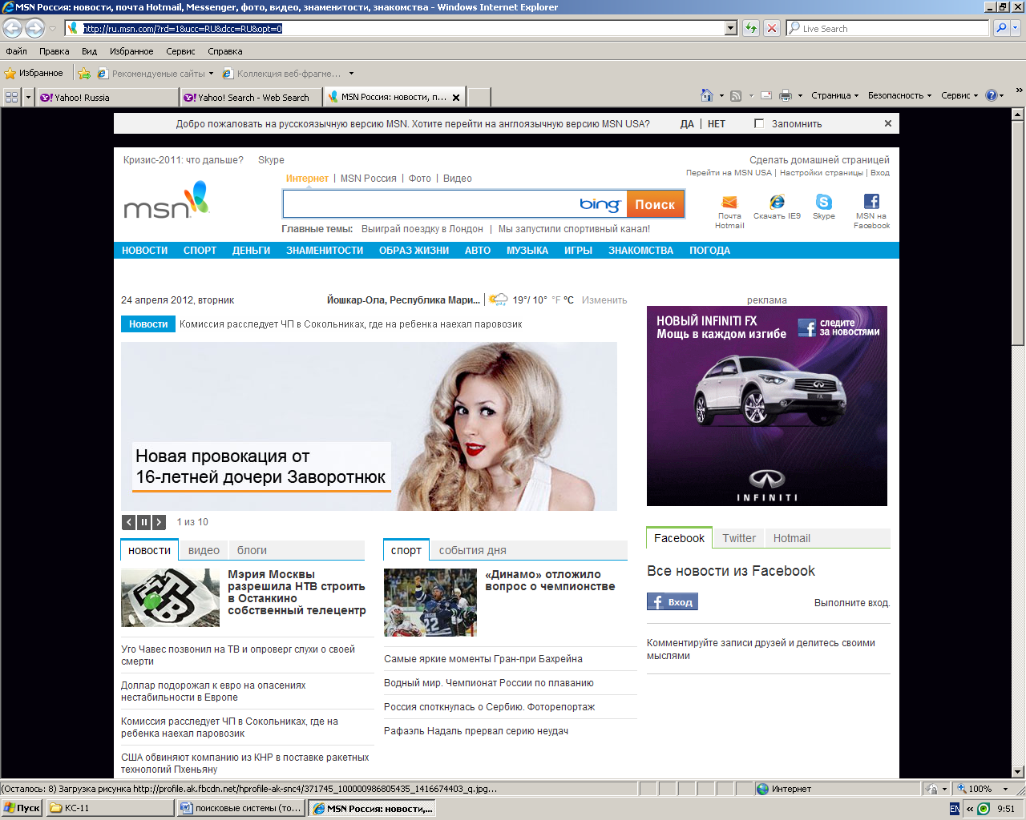Switch to the Twitter tab
Screen dimensions: 1026x820
click(x=739, y=538)
